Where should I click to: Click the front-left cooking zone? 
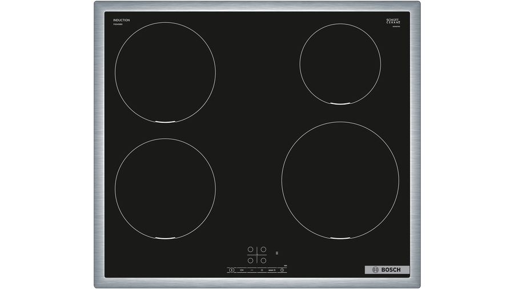165,187
